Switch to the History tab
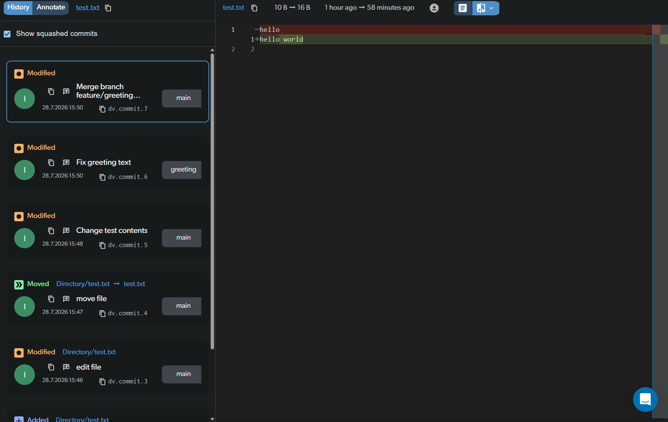 coord(18,7)
